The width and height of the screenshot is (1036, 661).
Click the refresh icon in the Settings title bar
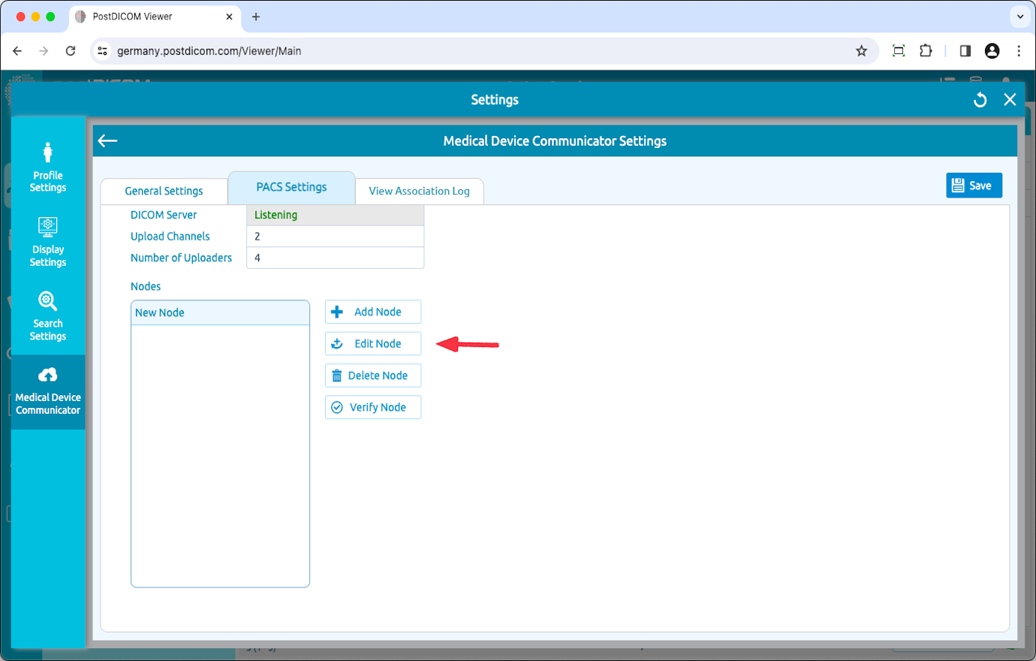coord(980,99)
